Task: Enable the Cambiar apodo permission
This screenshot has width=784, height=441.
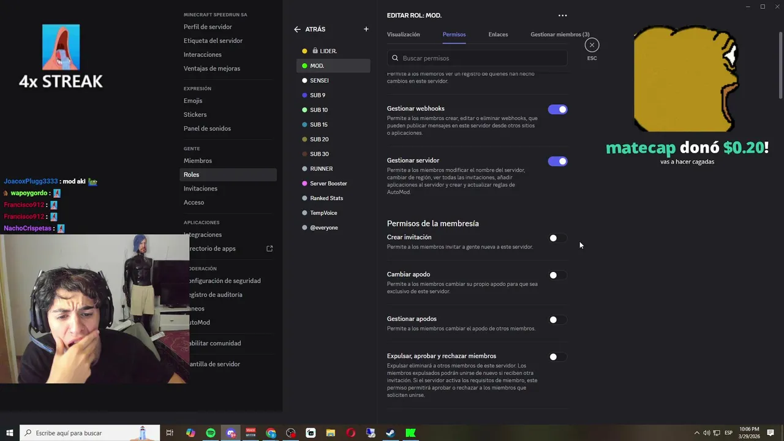Action: point(557,275)
